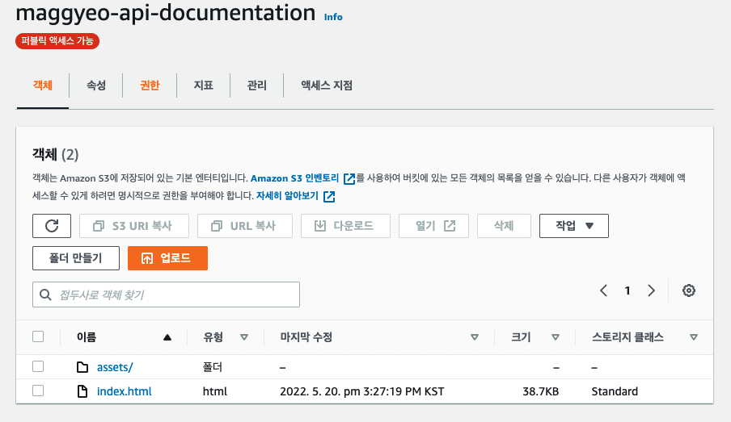Open the 작업 actions dropdown

(573, 226)
